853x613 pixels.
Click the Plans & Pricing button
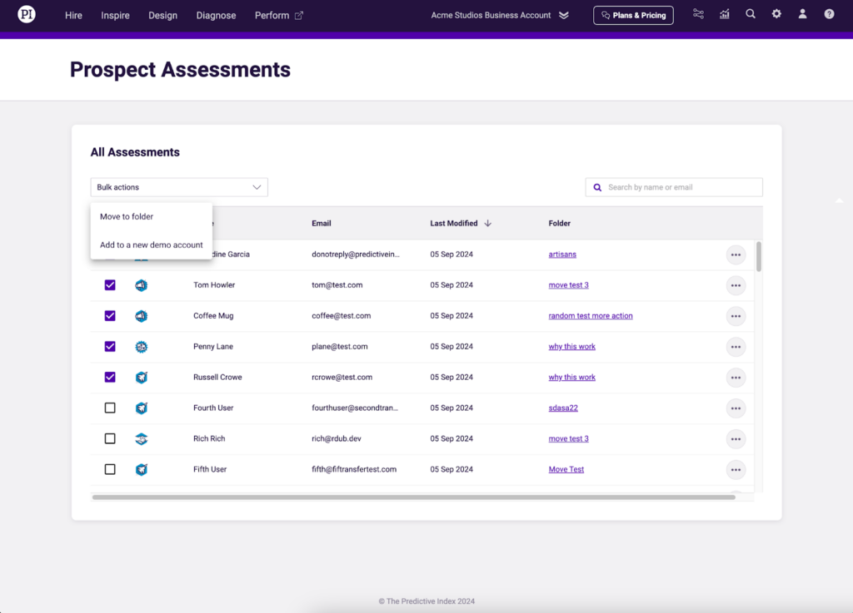tap(633, 15)
